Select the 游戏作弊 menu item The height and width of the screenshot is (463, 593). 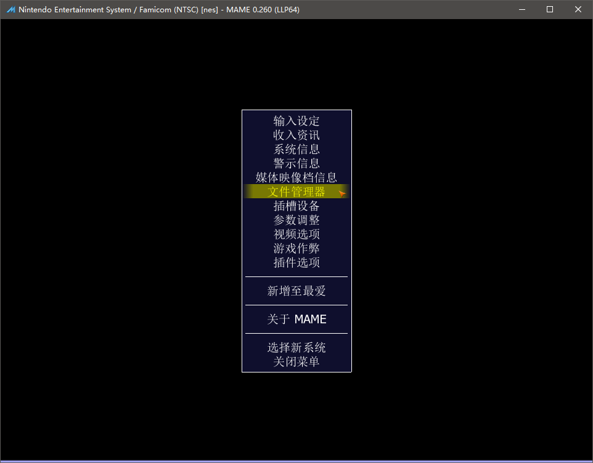(x=296, y=248)
